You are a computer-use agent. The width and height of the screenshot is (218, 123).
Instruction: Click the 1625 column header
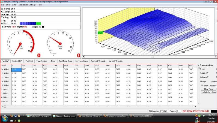(68, 66)
